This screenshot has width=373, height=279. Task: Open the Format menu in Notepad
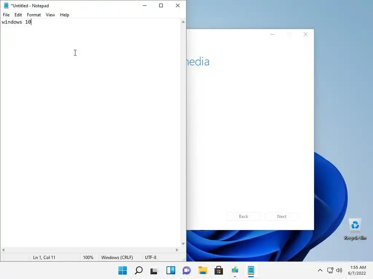coord(34,15)
